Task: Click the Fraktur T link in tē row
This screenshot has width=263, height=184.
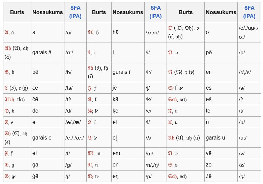Action: (x=170, y=111)
